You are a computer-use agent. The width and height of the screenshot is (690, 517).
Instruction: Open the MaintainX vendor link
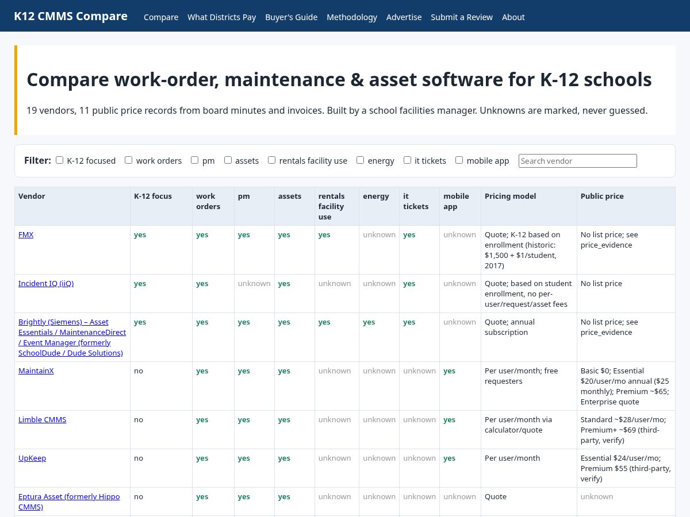[36, 371]
